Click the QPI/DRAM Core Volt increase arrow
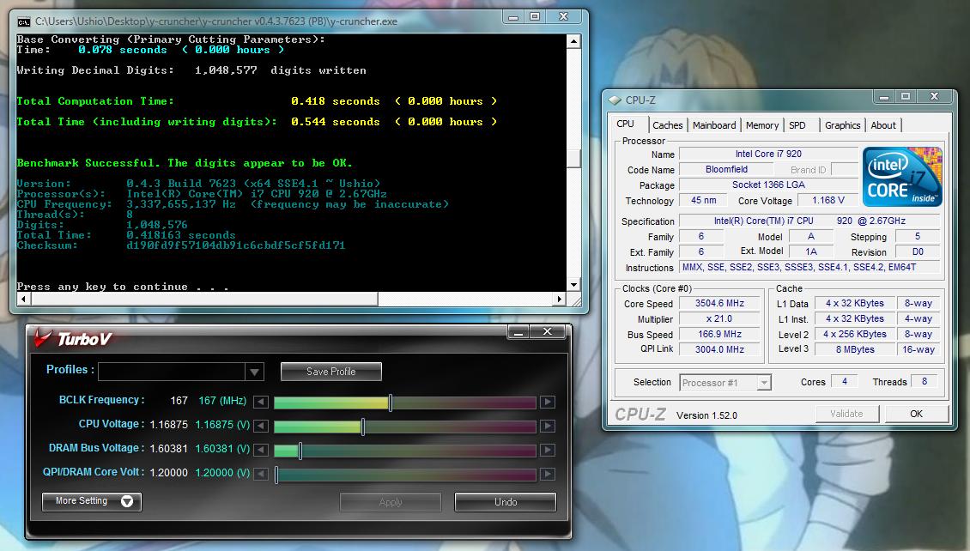 click(x=547, y=474)
